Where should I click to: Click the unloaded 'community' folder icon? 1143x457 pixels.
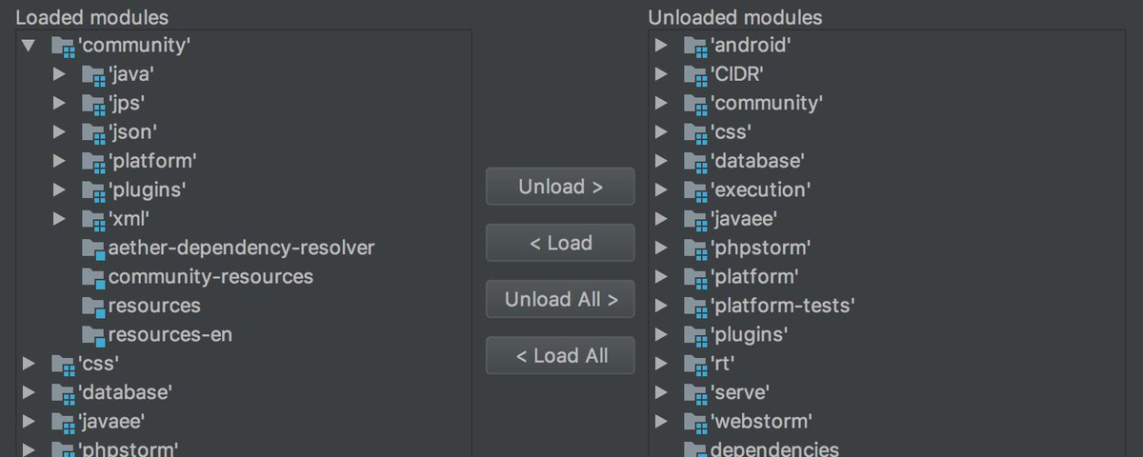[695, 103]
